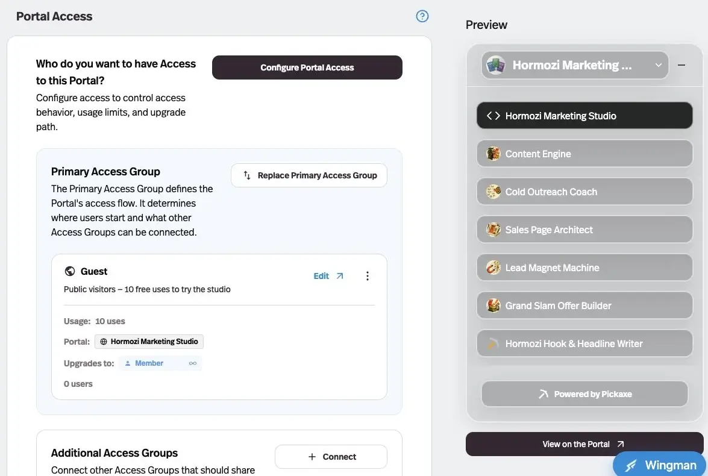Image resolution: width=708 pixels, height=476 pixels.
Task: Click the Additional Access Groups heading
Action: [x=114, y=453]
